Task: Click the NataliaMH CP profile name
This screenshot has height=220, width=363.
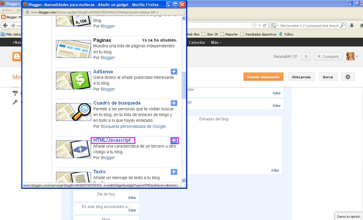Action: [x=285, y=56]
